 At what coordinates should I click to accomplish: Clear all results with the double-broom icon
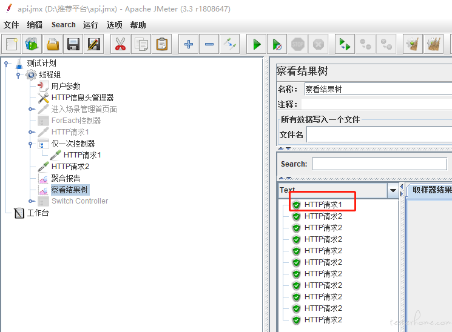434,44
